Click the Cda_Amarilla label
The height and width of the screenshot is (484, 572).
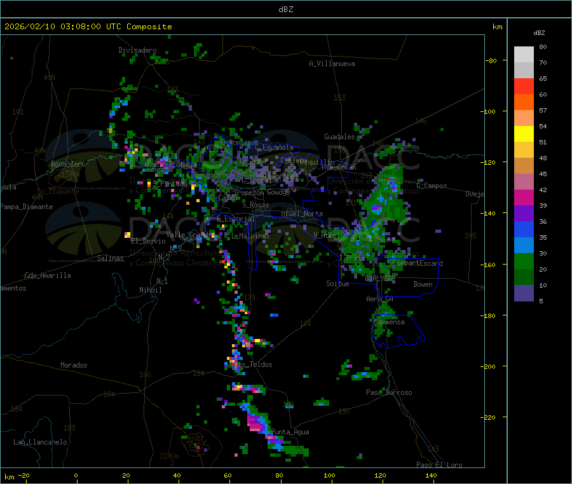(48, 275)
